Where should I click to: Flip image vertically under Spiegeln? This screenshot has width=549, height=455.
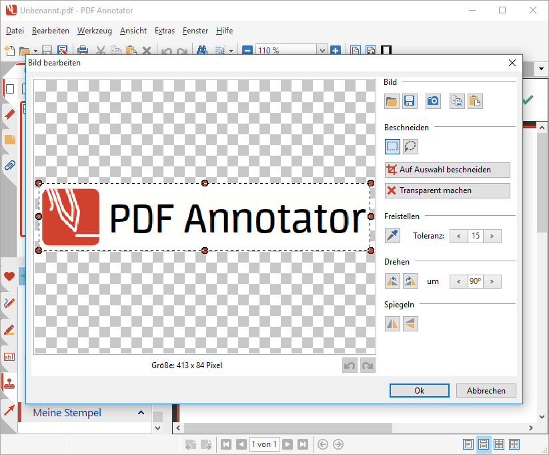click(x=410, y=323)
